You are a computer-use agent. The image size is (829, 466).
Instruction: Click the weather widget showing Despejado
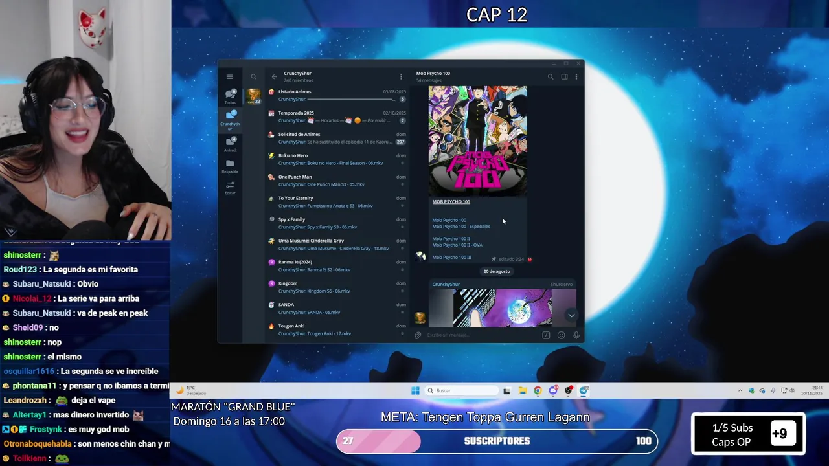point(191,390)
